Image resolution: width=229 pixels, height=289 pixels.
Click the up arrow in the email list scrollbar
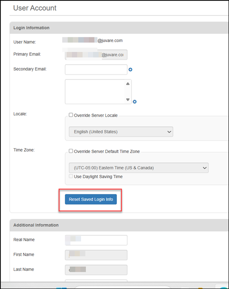128,84
